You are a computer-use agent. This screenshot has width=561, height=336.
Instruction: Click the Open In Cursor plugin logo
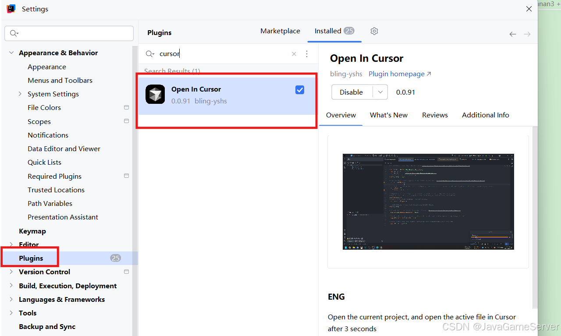click(155, 94)
